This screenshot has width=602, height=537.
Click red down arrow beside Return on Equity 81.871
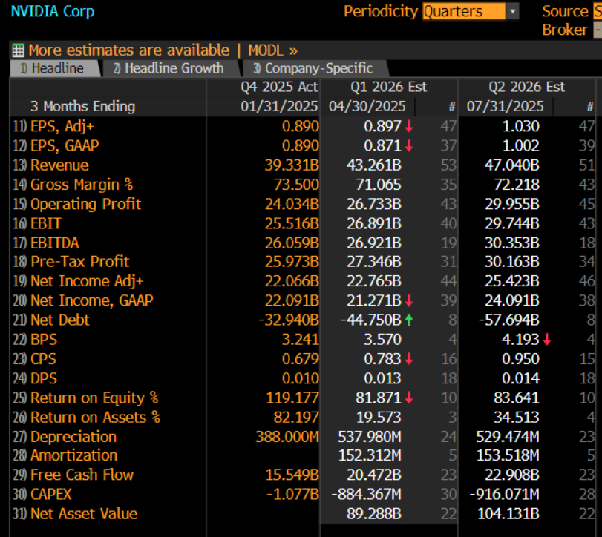point(409,398)
